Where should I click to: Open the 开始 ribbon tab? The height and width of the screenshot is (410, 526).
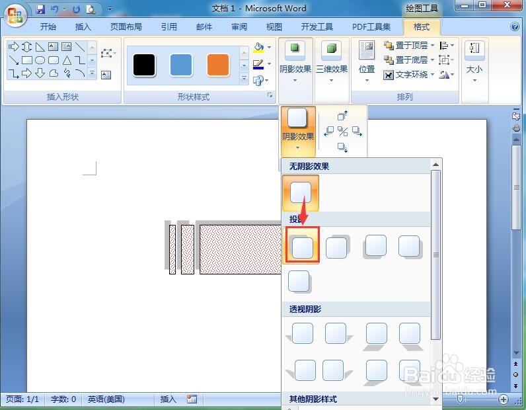pyautogui.click(x=48, y=27)
